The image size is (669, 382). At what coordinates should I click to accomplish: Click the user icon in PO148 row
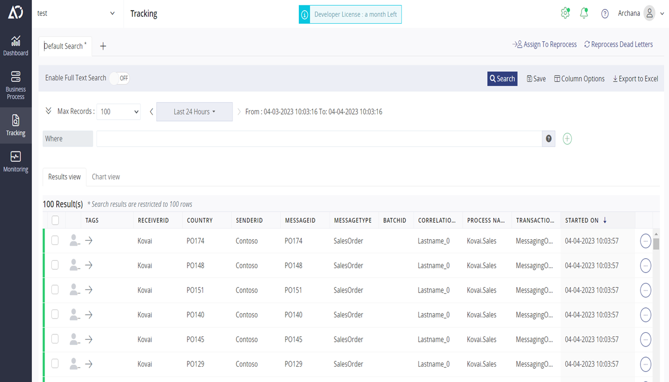coord(74,266)
